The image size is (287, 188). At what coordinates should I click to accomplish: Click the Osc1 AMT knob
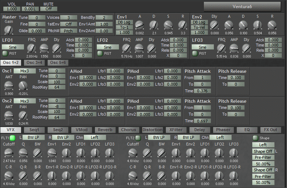coord(9,85)
